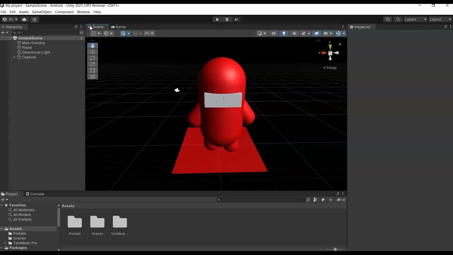Image resolution: width=453 pixels, height=255 pixels.
Task: Click the scene gizmo green Y axis
Action: [330, 47]
